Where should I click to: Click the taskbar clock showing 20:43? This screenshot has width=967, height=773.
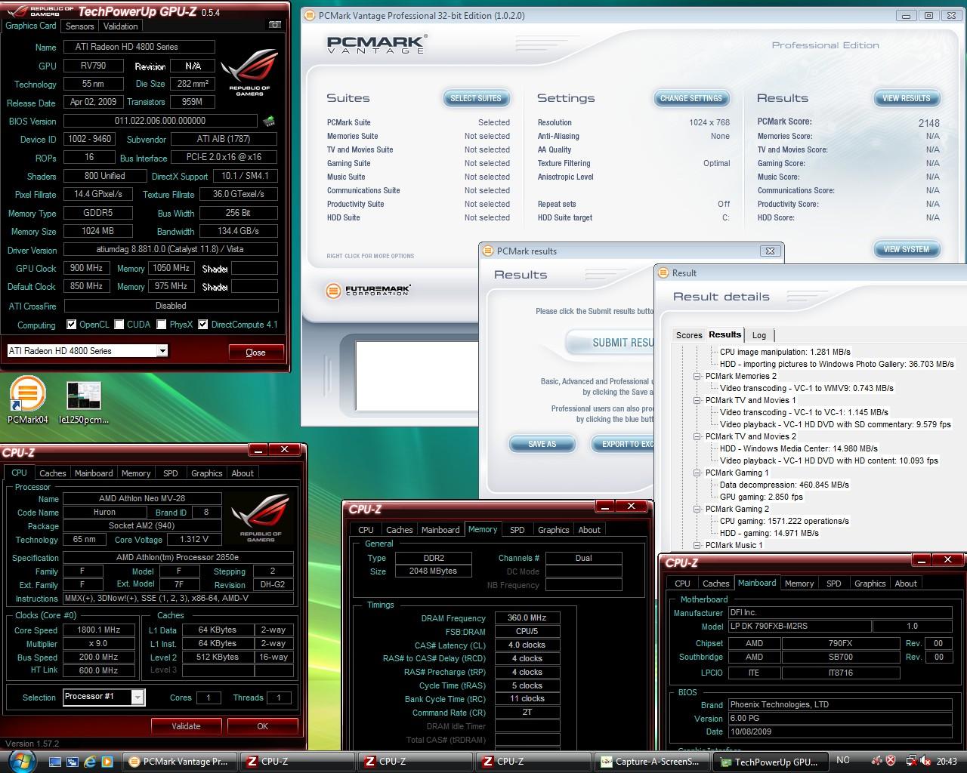click(947, 761)
